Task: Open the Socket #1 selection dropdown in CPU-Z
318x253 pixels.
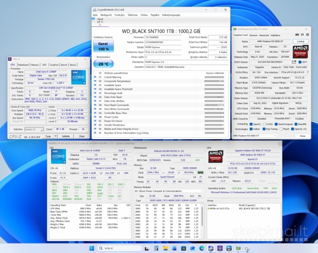Action: click(34, 129)
